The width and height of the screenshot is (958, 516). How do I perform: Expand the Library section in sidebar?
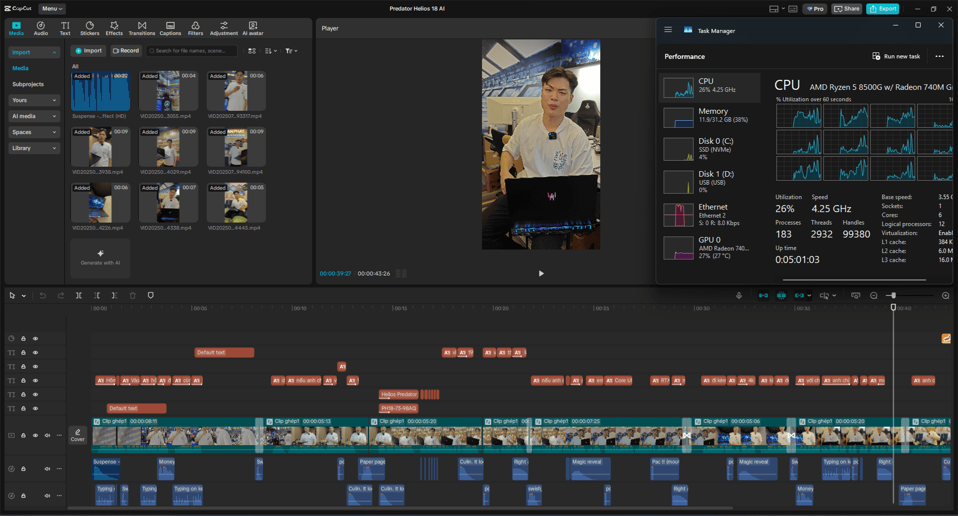tap(34, 148)
